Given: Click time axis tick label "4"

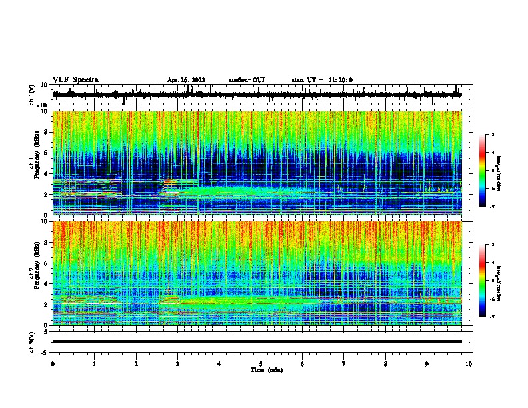Looking at the screenshot, I should pyautogui.click(x=219, y=364).
